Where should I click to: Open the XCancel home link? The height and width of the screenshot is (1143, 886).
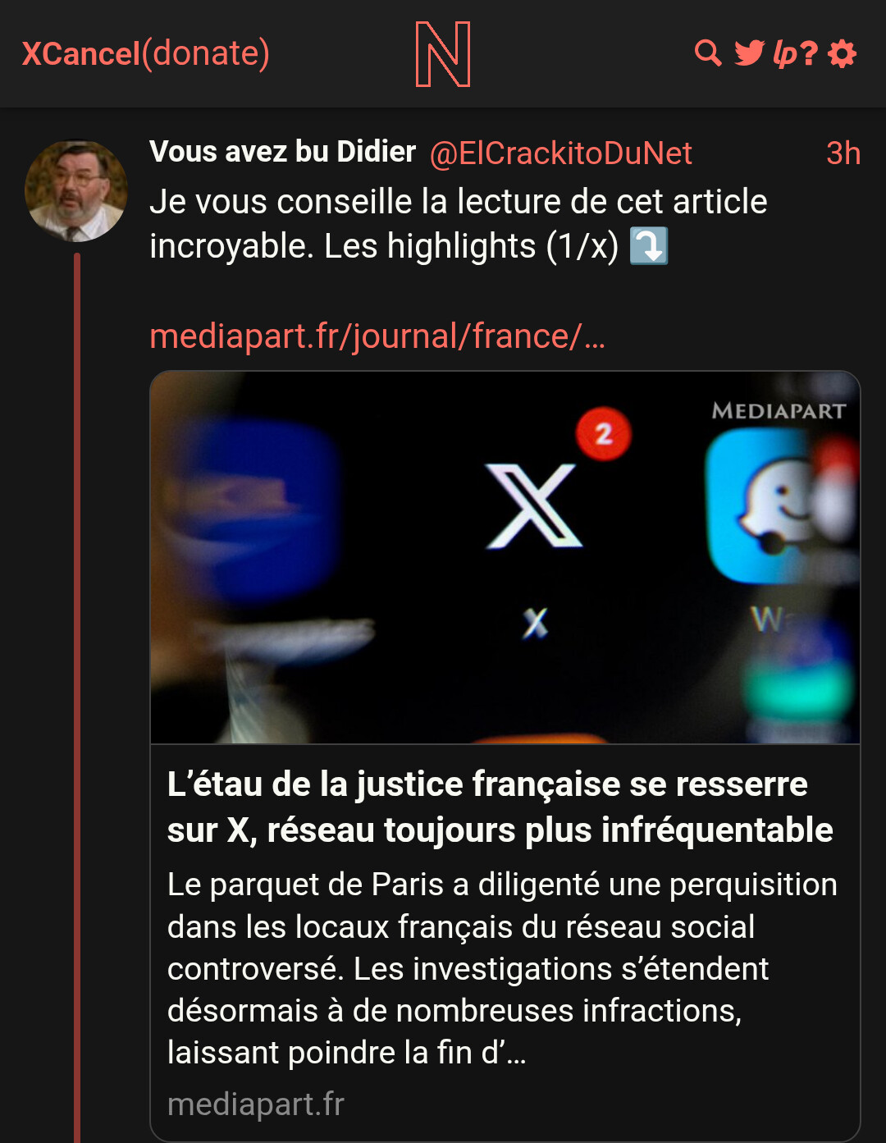(x=81, y=53)
